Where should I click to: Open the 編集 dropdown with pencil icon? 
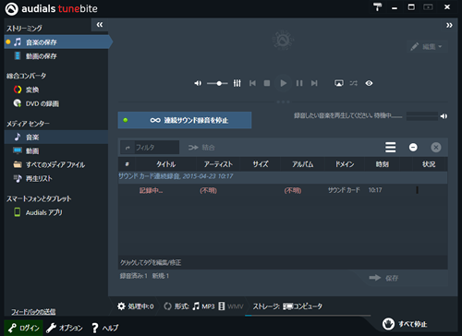(x=427, y=46)
